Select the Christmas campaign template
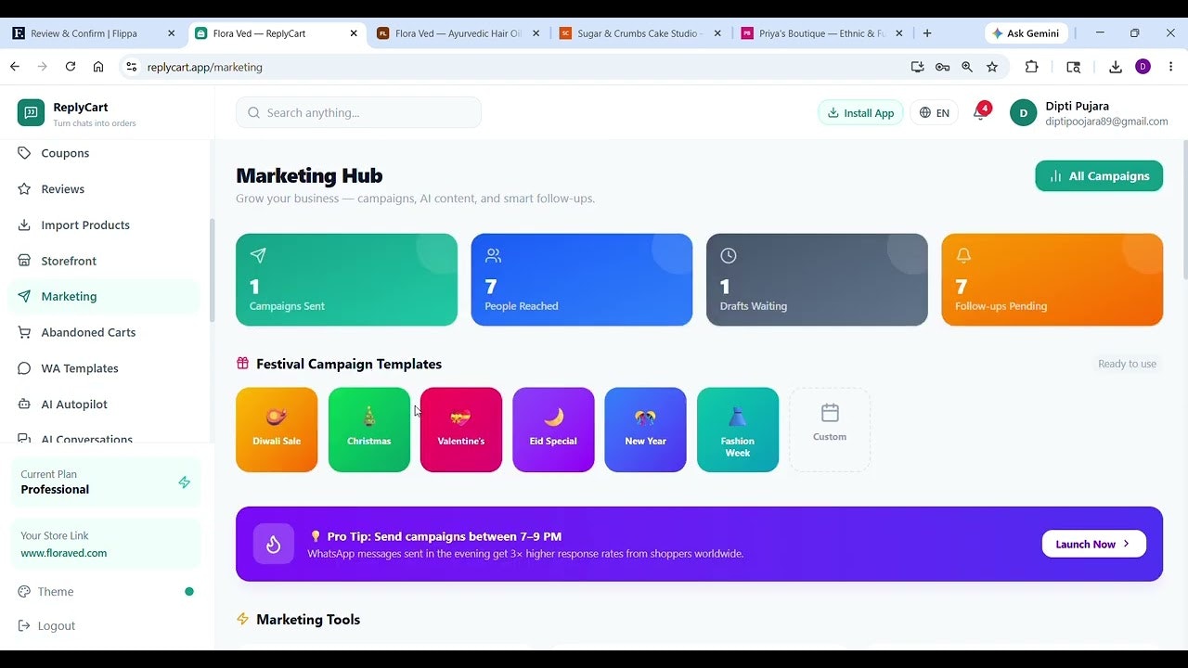 (368, 430)
